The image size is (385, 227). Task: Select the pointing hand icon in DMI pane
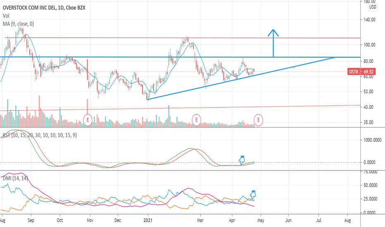[x=253, y=195]
